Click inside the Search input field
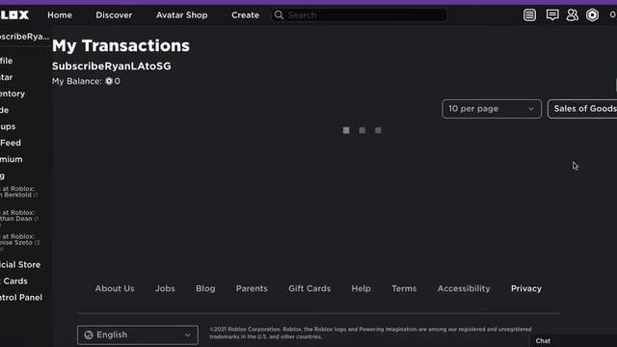617x347 pixels. tap(366, 15)
